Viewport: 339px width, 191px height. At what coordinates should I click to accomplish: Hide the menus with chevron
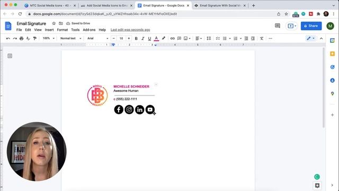click(x=322, y=39)
